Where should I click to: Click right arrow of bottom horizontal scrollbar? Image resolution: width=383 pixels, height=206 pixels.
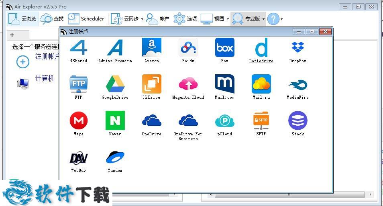[370, 194]
